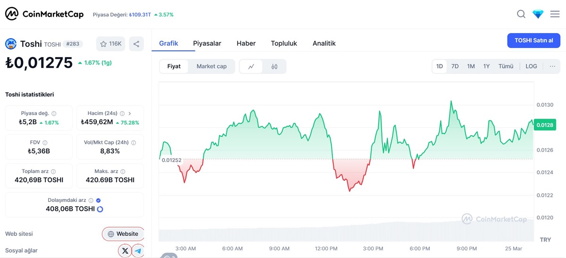Open chart more options ellipsis
Image resolution: width=566 pixels, height=258 pixels.
pyautogui.click(x=552, y=66)
